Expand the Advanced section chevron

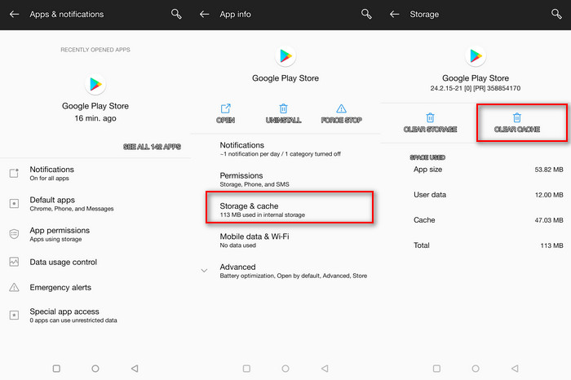(204, 271)
